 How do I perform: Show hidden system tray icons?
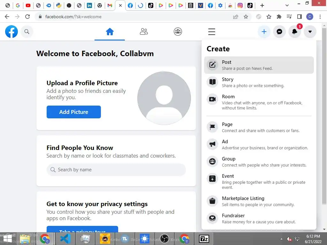pos(281,239)
